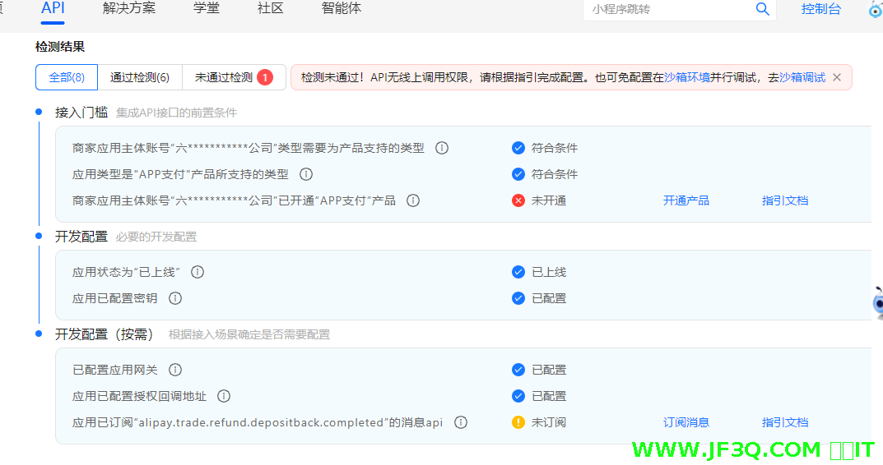This screenshot has width=883, height=465.
Task: Click the 开发配置（按需） section heading
Action: point(105,334)
